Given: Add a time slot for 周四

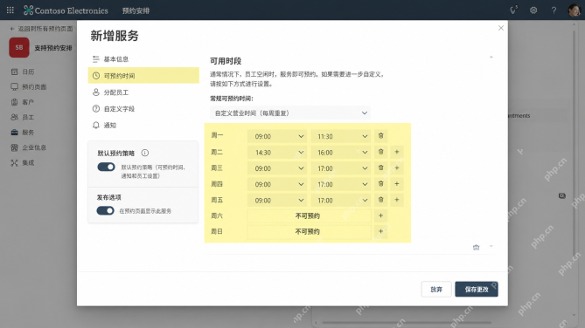Looking at the screenshot, I should [x=397, y=184].
